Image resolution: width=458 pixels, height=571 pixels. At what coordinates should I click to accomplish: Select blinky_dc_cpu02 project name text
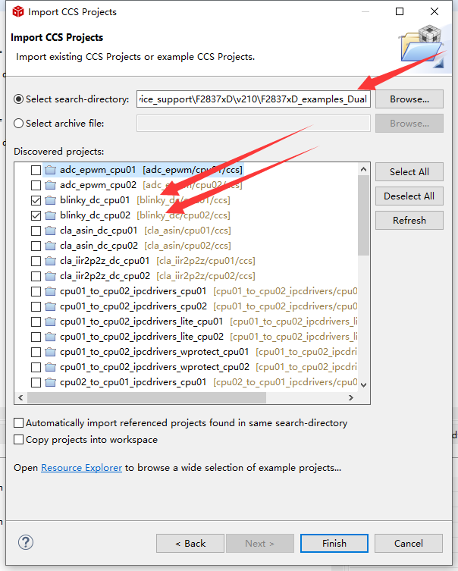(95, 215)
